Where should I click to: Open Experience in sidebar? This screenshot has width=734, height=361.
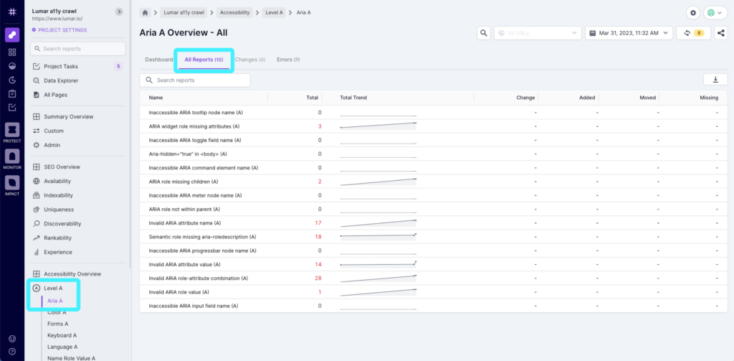[x=58, y=252]
